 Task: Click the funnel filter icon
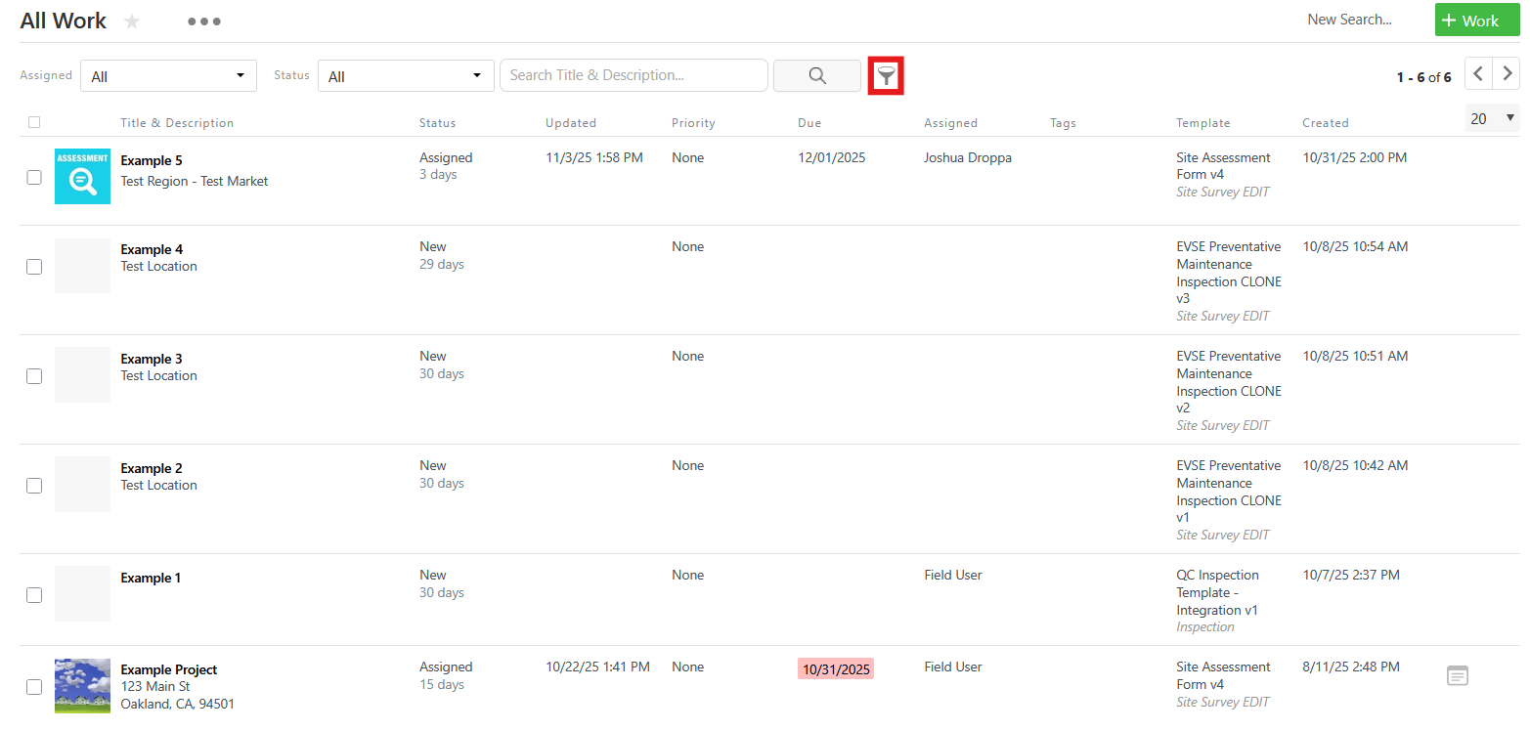pos(886,76)
